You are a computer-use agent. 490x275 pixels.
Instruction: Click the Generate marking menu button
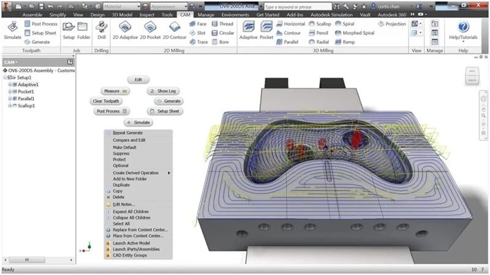point(169,101)
